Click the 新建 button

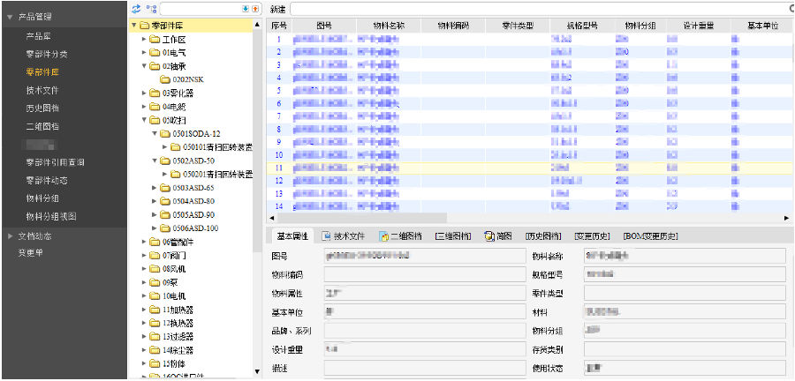click(277, 8)
